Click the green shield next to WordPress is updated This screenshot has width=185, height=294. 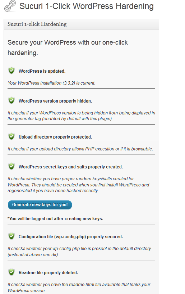click(11, 71)
